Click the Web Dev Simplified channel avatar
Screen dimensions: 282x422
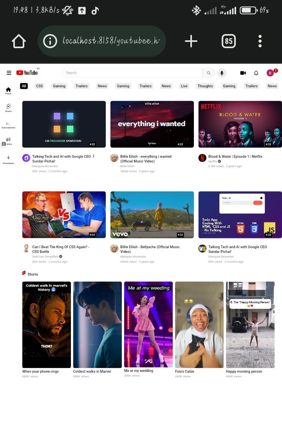click(x=26, y=249)
